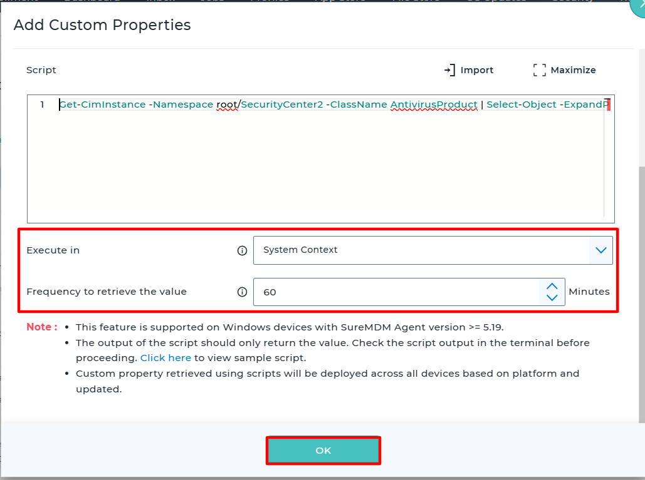Click the dialog's vertical scrollbar
The width and height of the screenshot is (645, 480).
pyautogui.click(x=641, y=282)
